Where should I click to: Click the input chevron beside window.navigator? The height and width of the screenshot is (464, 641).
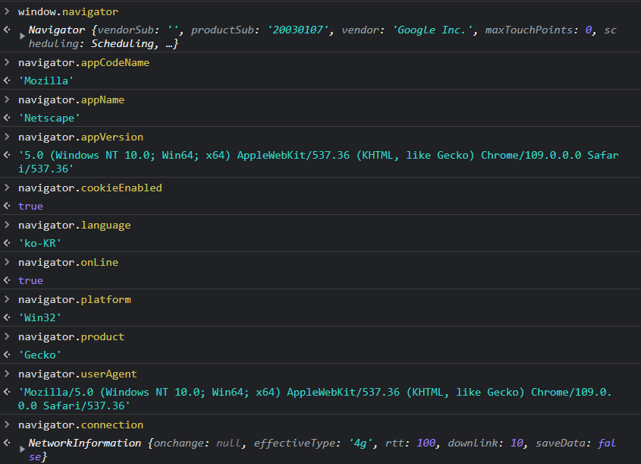(x=7, y=11)
